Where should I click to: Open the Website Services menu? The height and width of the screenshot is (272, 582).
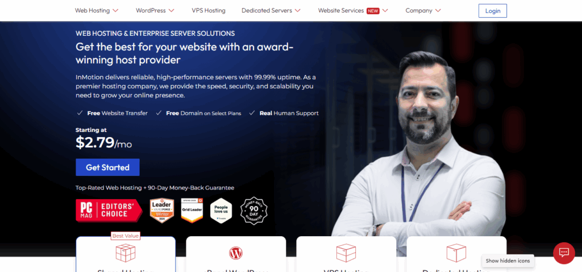[341, 11]
